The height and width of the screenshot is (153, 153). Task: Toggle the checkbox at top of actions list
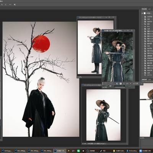[x=145, y=13]
